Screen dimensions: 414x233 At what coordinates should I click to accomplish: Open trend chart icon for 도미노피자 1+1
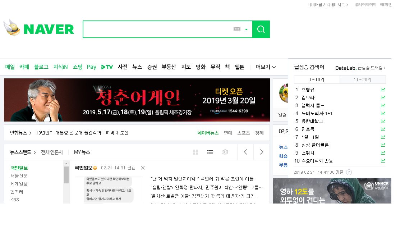pyautogui.click(x=383, y=113)
